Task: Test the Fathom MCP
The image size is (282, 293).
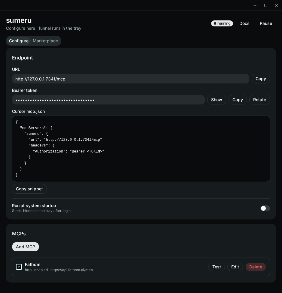Action: point(217,267)
